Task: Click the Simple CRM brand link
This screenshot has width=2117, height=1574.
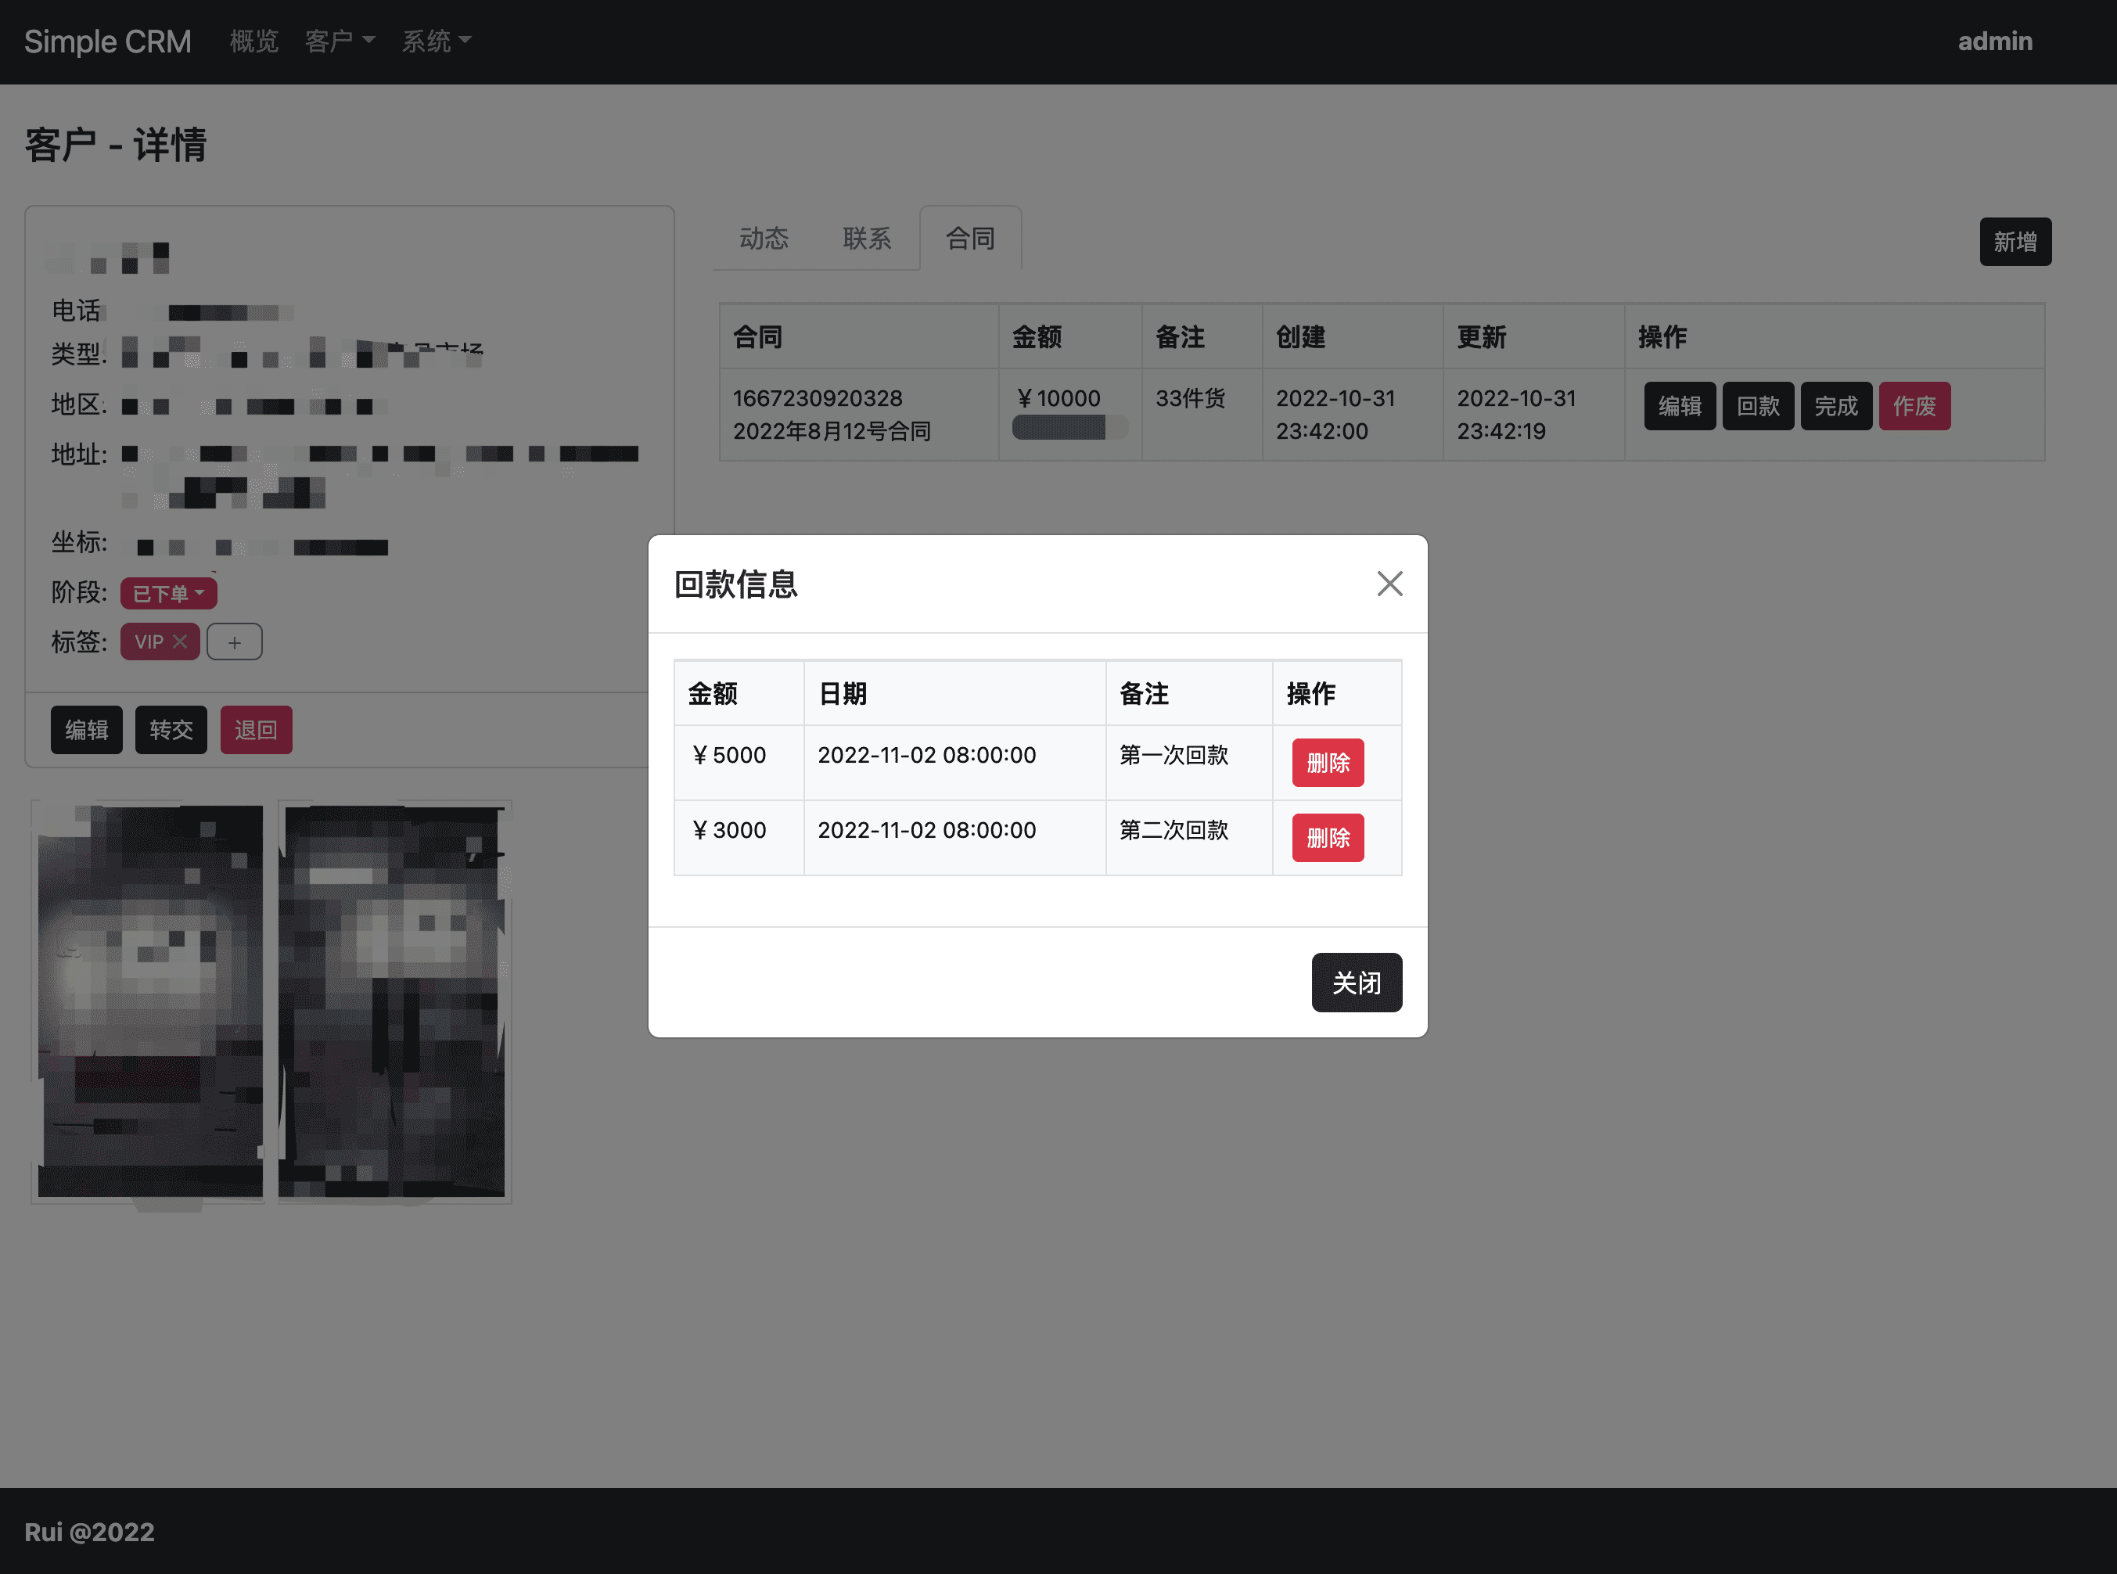Action: (x=108, y=41)
